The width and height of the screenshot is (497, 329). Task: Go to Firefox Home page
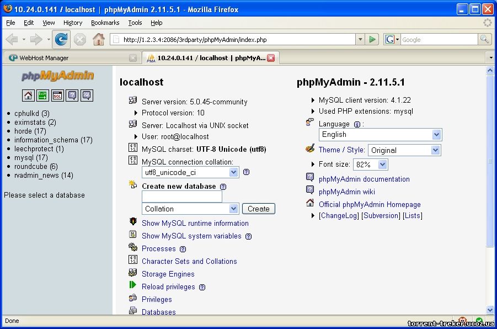tap(99, 39)
